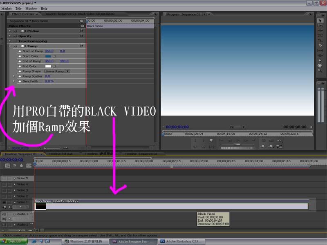Open the Help menu
This screenshot has height=245, width=327.
(x=44, y=9)
